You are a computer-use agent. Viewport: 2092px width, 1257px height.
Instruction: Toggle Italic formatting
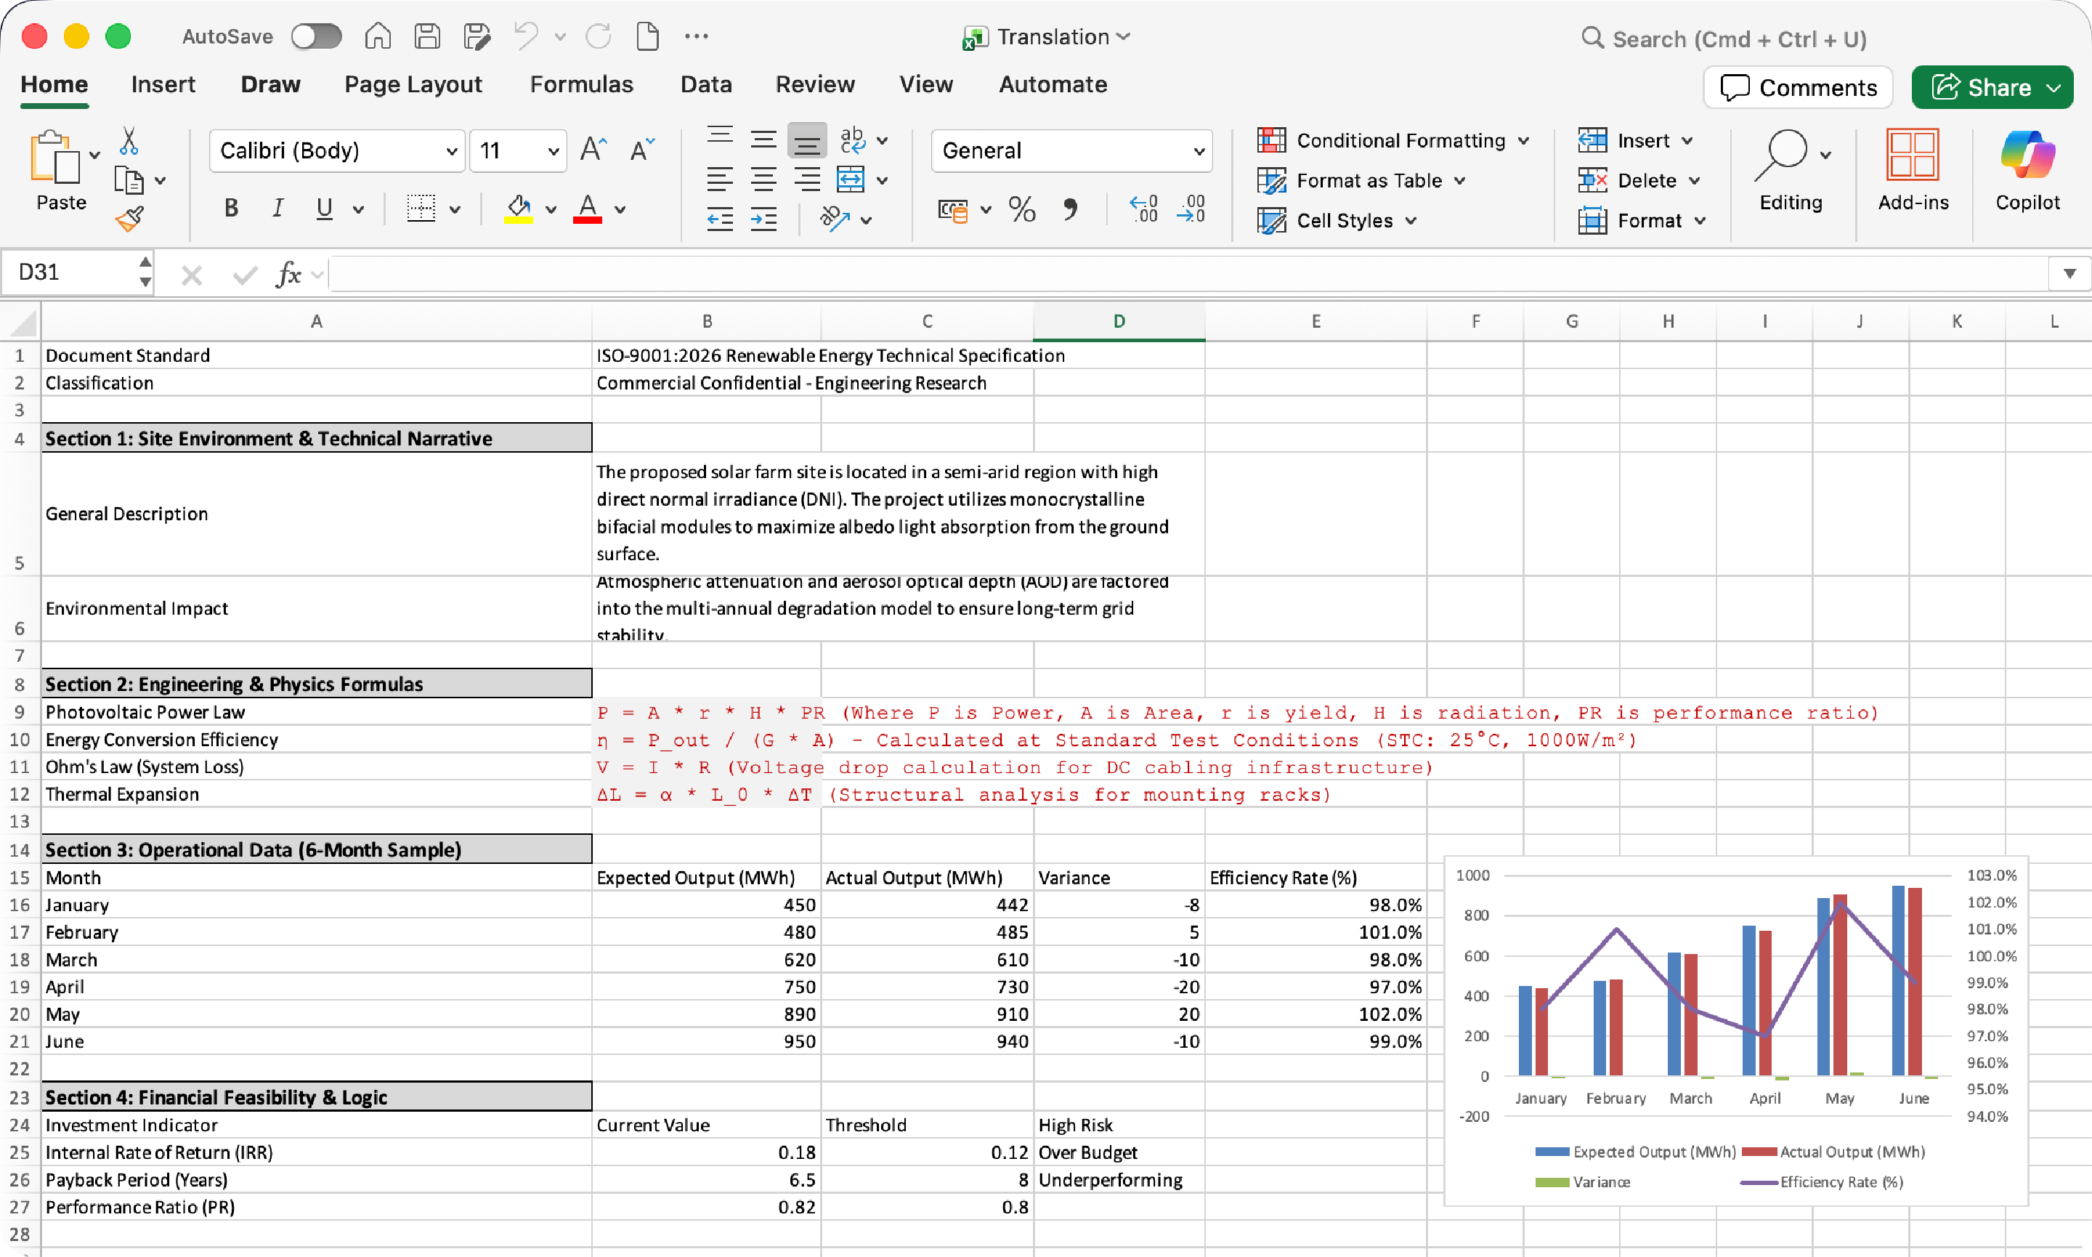pyautogui.click(x=277, y=209)
